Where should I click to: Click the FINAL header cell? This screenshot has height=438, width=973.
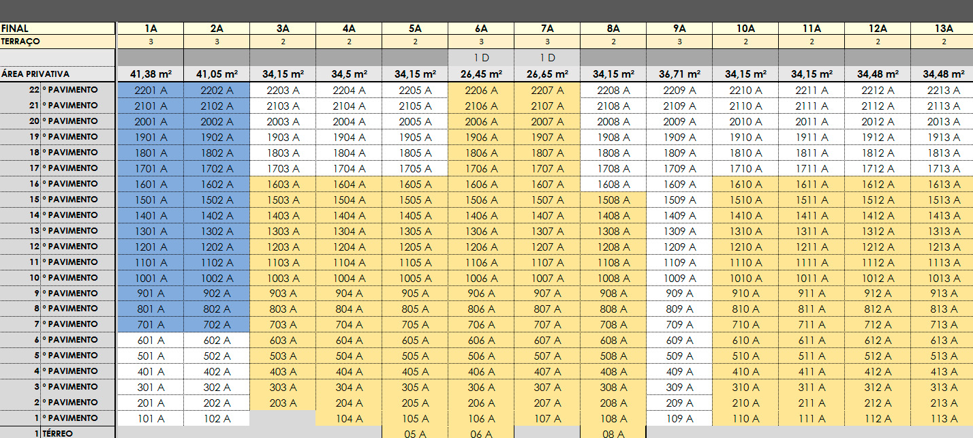click(58, 29)
